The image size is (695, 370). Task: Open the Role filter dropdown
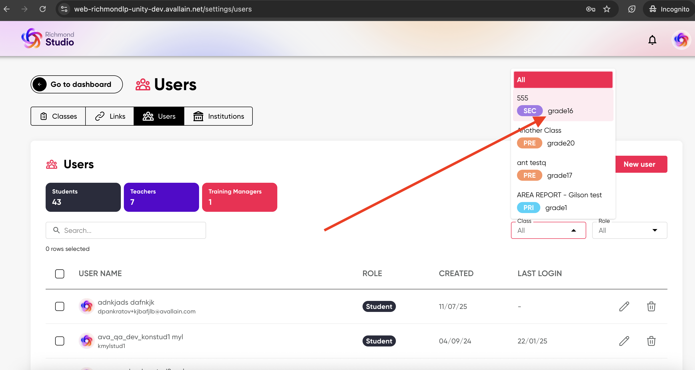point(629,230)
